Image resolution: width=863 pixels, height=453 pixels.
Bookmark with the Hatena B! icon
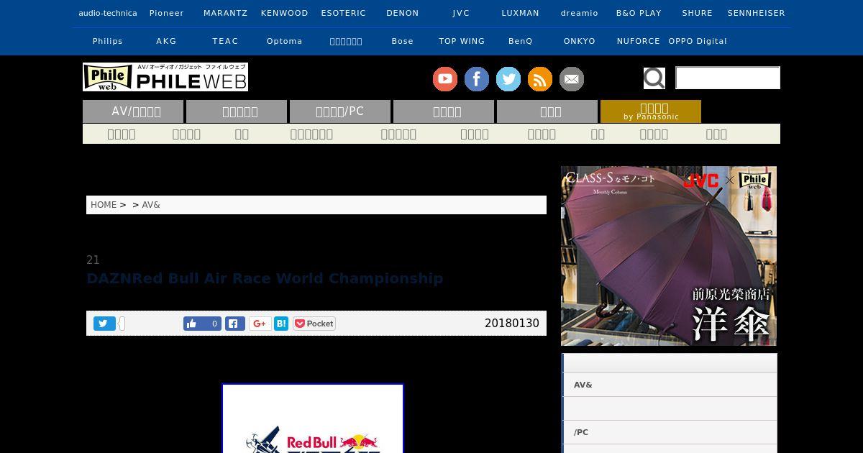click(281, 324)
